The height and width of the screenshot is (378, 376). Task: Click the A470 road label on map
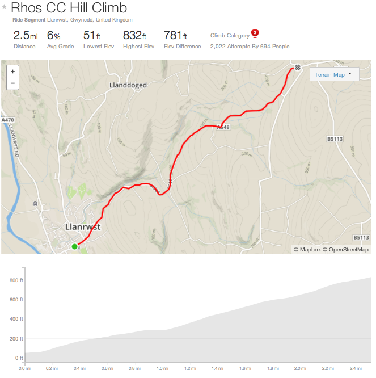coord(8,120)
